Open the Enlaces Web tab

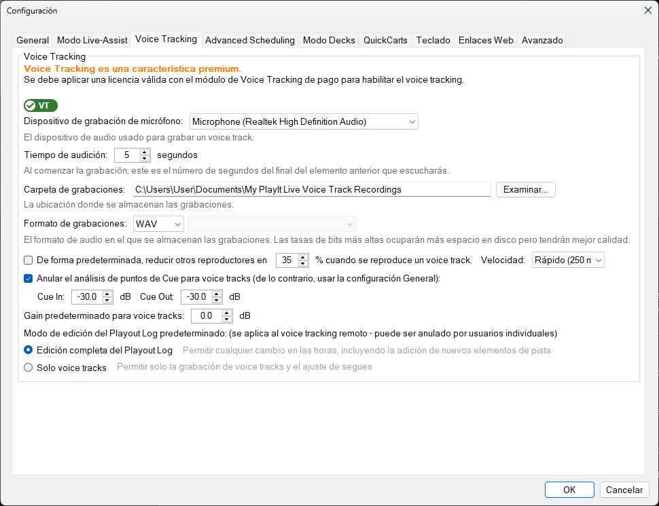(x=486, y=40)
